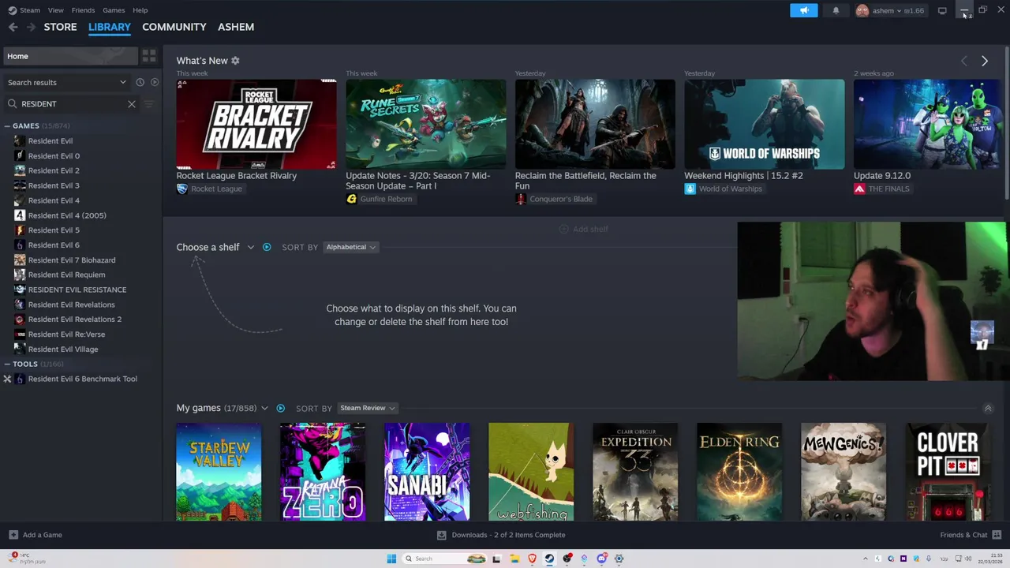Viewport: 1010px width, 568px height.
Task: Open the notifications bell
Action: click(x=836, y=10)
